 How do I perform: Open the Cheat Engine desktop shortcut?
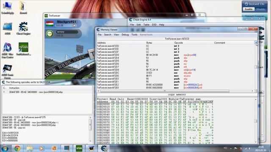point(23,27)
